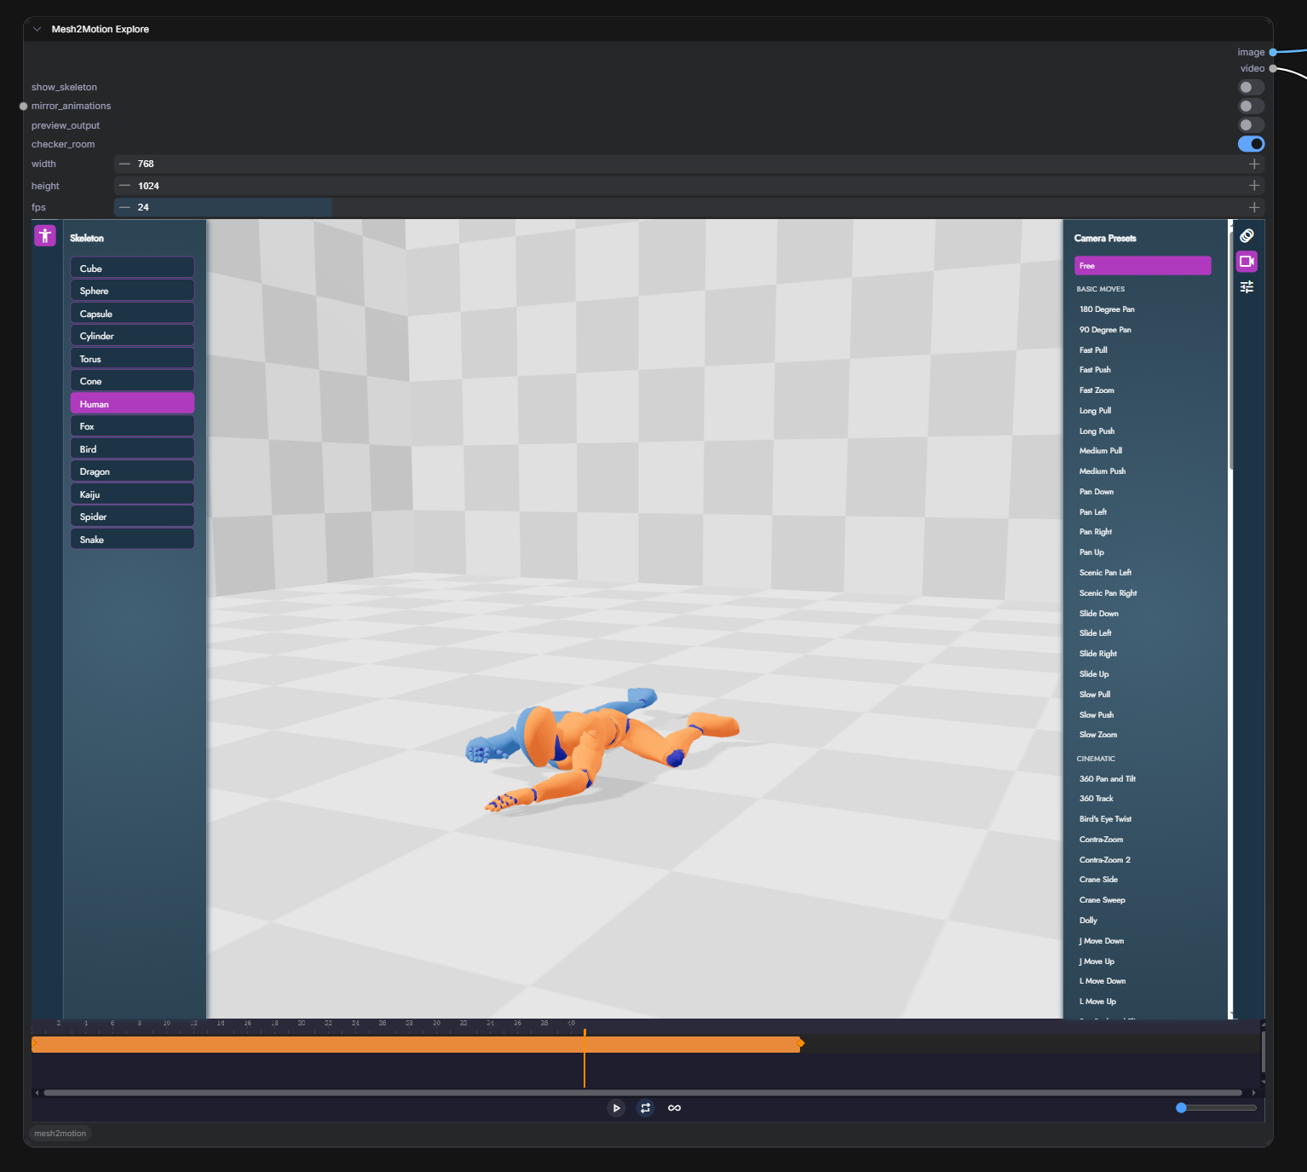The width and height of the screenshot is (1307, 1172).
Task: Click the height value input field
Action: pos(689,186)
